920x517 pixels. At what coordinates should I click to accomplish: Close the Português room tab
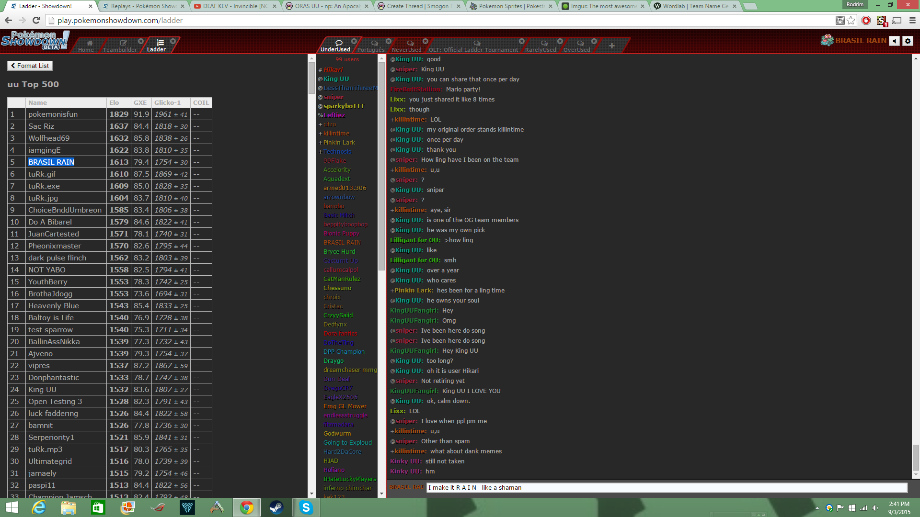point(389,41)
